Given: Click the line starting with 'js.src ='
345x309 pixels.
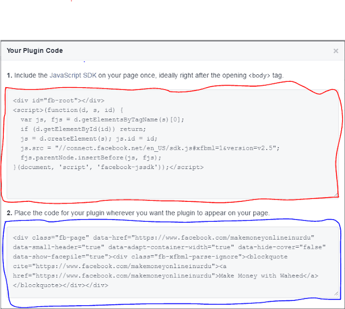Looking at the screenshot, I should (150, 148).
